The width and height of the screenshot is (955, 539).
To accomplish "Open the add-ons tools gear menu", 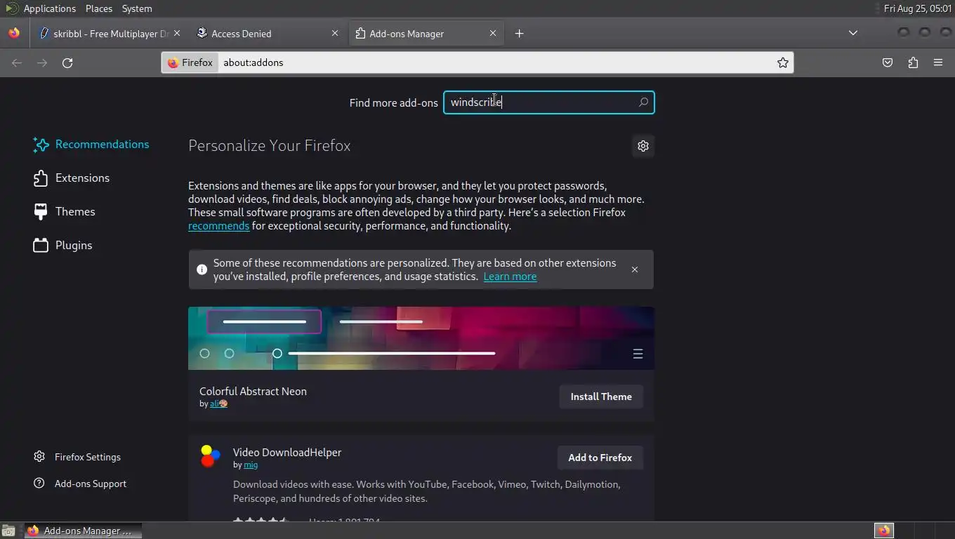I will [643, 146].
